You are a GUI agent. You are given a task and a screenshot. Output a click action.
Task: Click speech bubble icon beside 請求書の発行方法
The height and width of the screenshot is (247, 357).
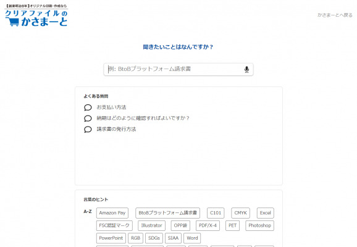[x=88, y=129]
